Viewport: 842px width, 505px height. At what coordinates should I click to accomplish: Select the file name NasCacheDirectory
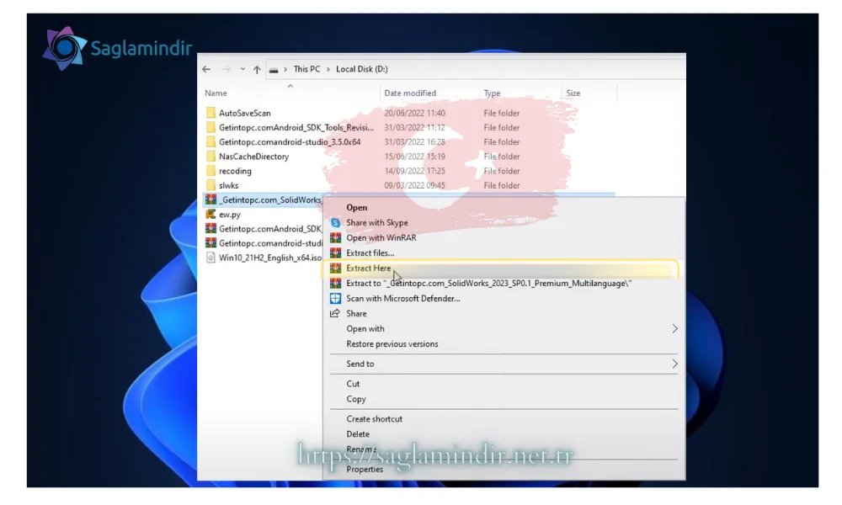coord(253,157)
